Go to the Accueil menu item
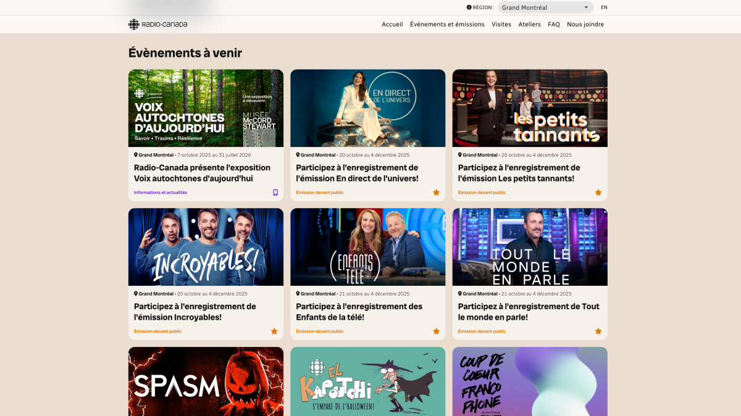The image size is (741, 416). click(x=392, y=25)
